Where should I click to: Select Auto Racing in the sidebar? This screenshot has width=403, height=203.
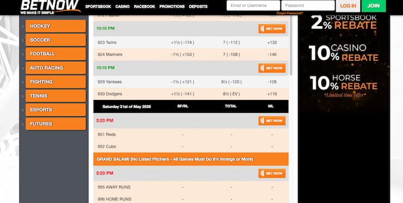56,68
